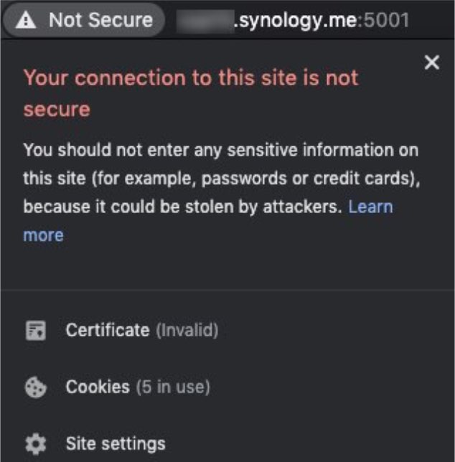
Task: Open the Cookies entry
Action: coord(98,387)
